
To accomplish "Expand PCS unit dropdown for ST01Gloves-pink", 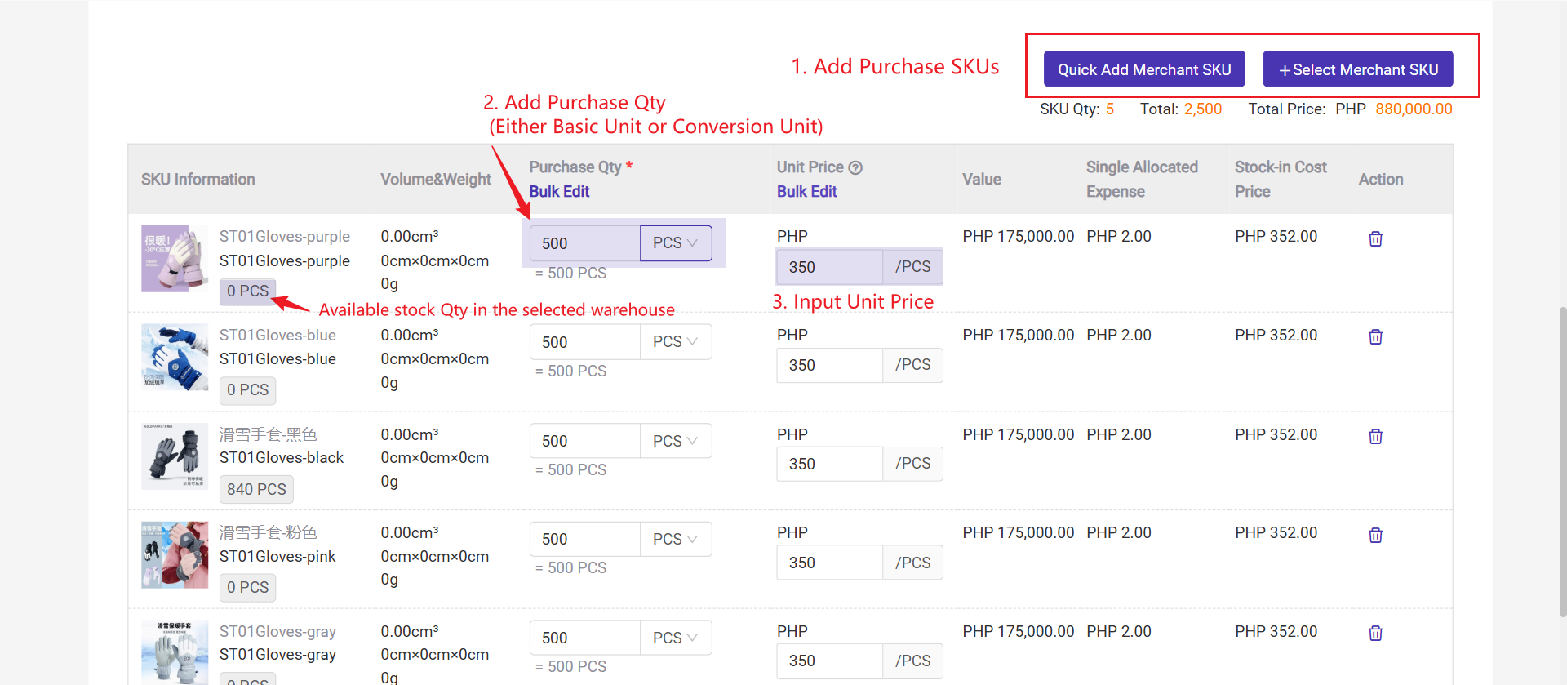I will 675,539.
